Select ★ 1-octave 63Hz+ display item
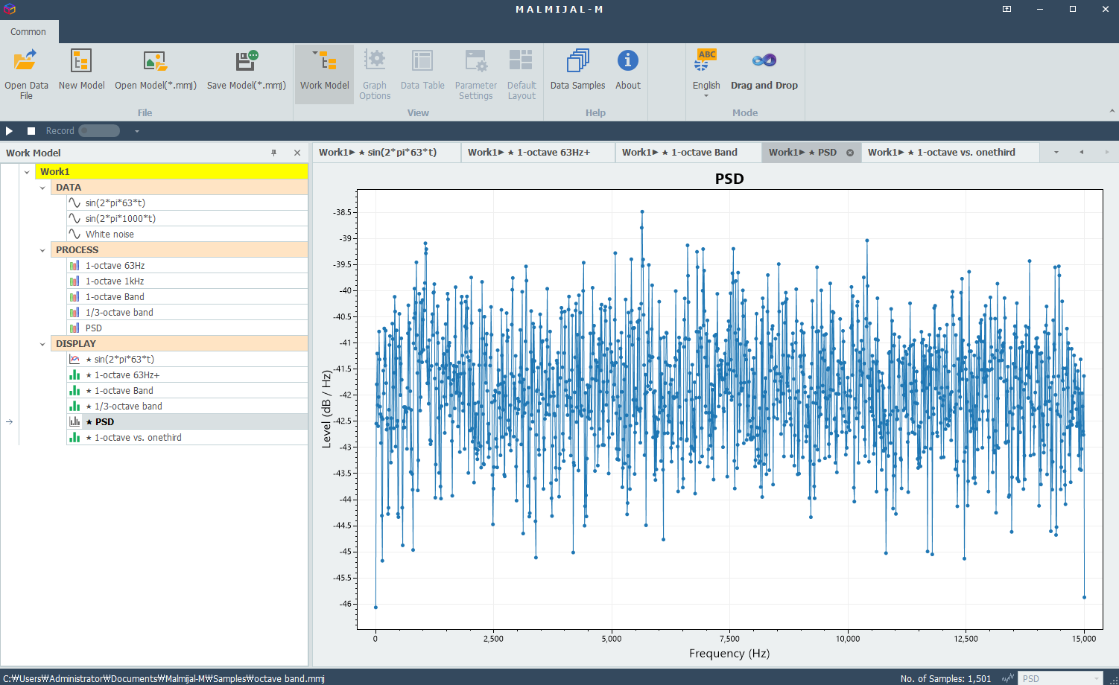The image size is (1119, 685). coord(187,375)
